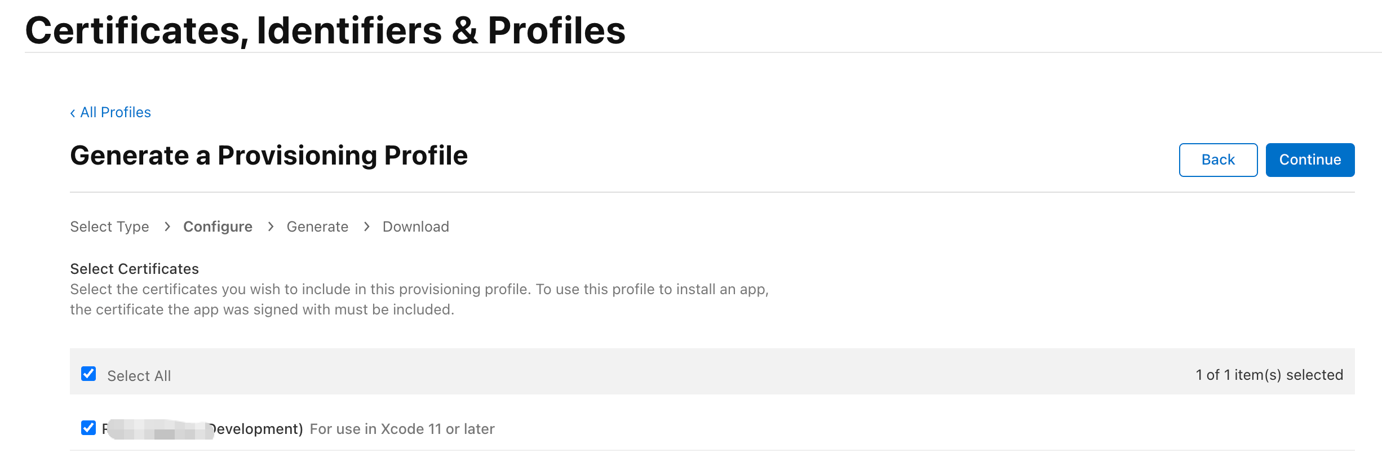This screenshot has height=470, width=1382.
Task: Toggle the Select All checkbox
Action: [88, 374]
